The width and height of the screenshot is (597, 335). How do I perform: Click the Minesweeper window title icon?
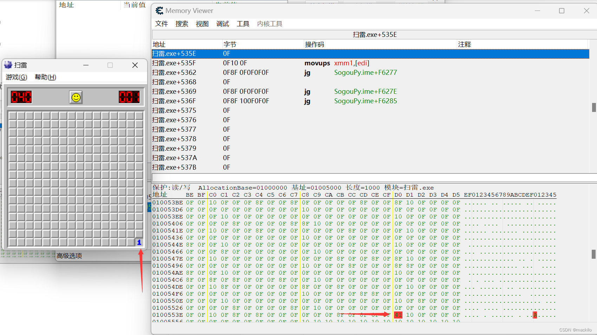8,65
